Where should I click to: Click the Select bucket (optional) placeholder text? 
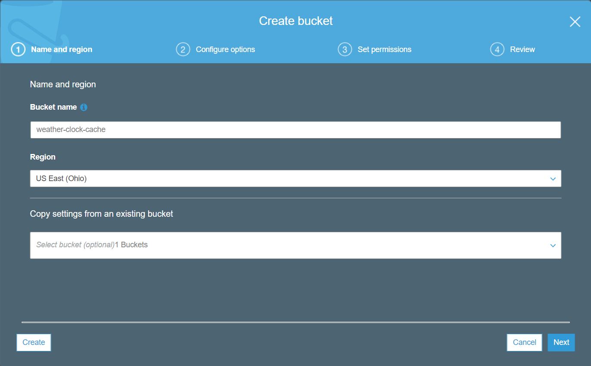[x=75, y=245]
